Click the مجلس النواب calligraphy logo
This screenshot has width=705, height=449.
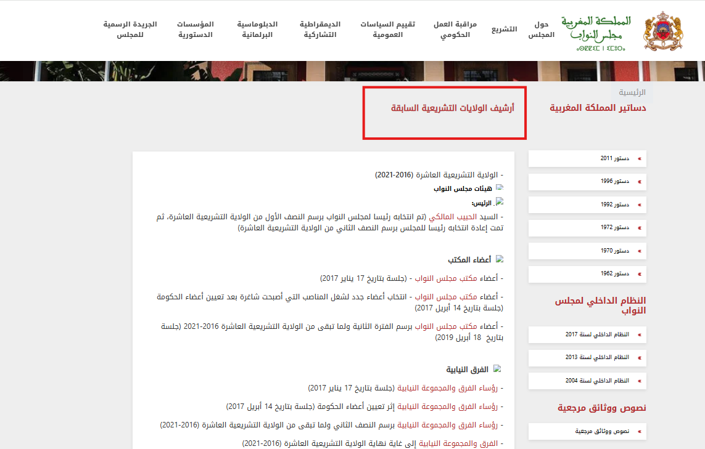click(596, 33)
